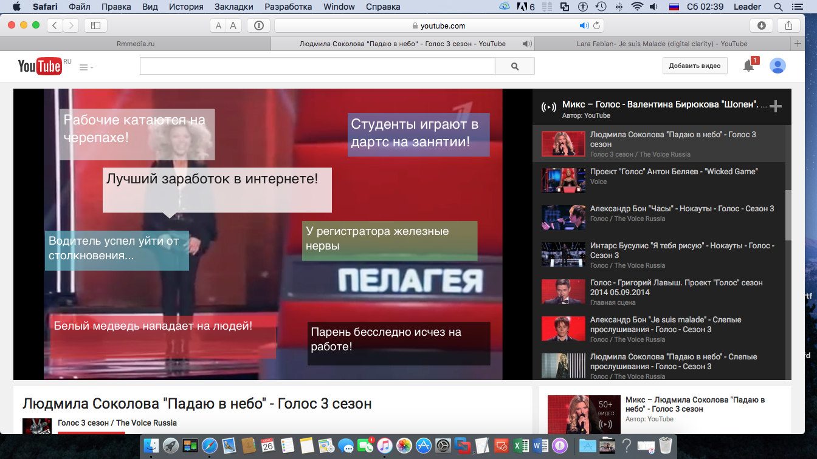Open Microsoft Excel from the Dock
Screen dimensions: 817x459
click(521, 446)
